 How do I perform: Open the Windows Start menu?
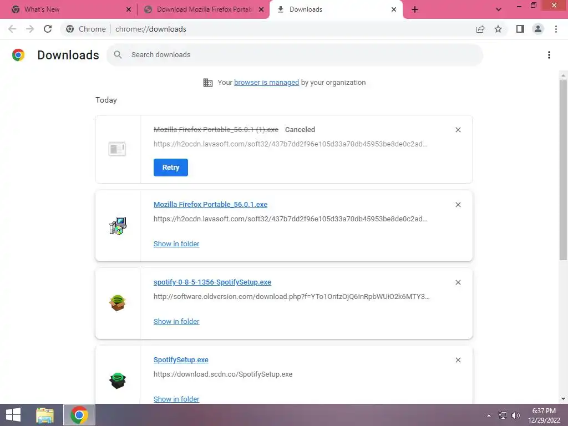[13, 415]
